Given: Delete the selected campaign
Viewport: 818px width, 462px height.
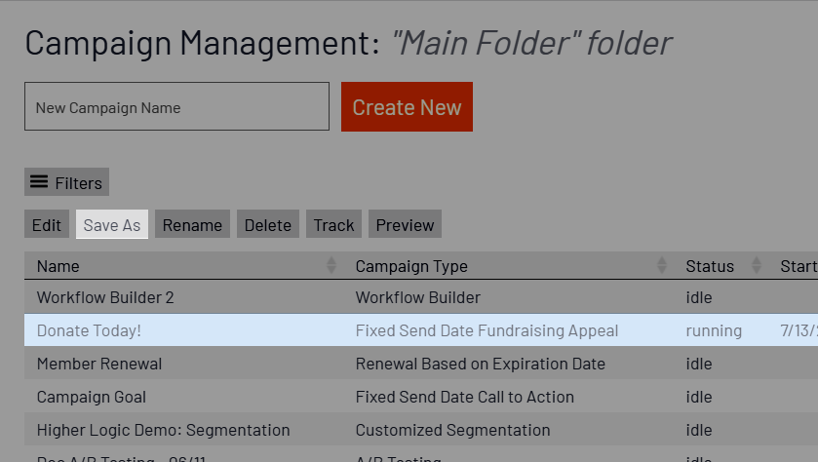Looking at the screenshot, I should tap(268, 224).
